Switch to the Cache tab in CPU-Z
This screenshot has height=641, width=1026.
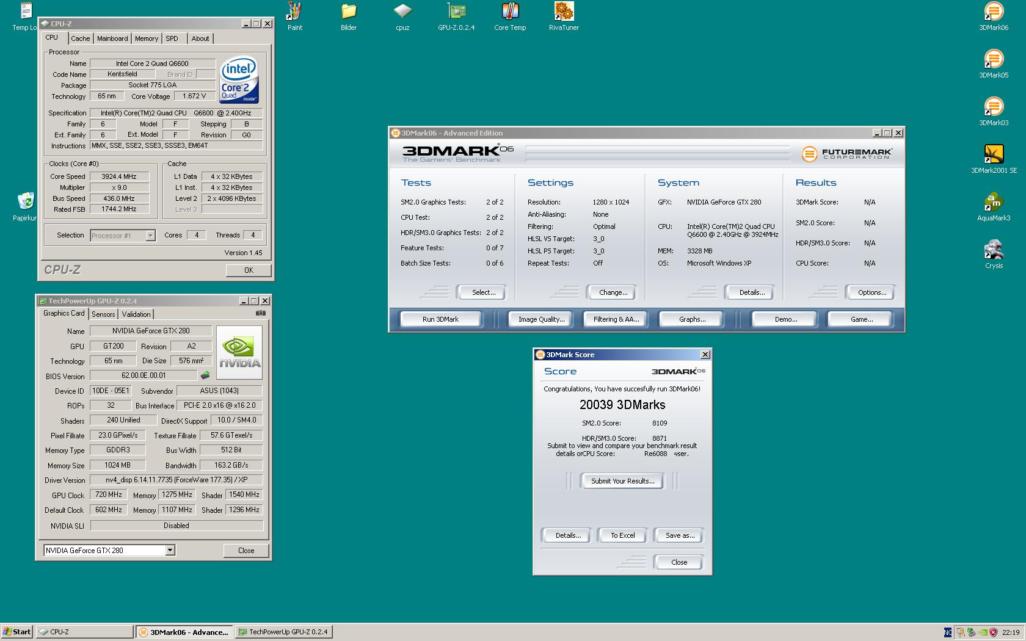(80, 38)
